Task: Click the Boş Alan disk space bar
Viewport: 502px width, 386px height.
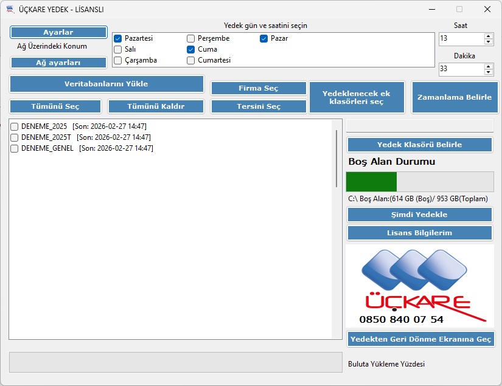Action: [x=419, y=182]
